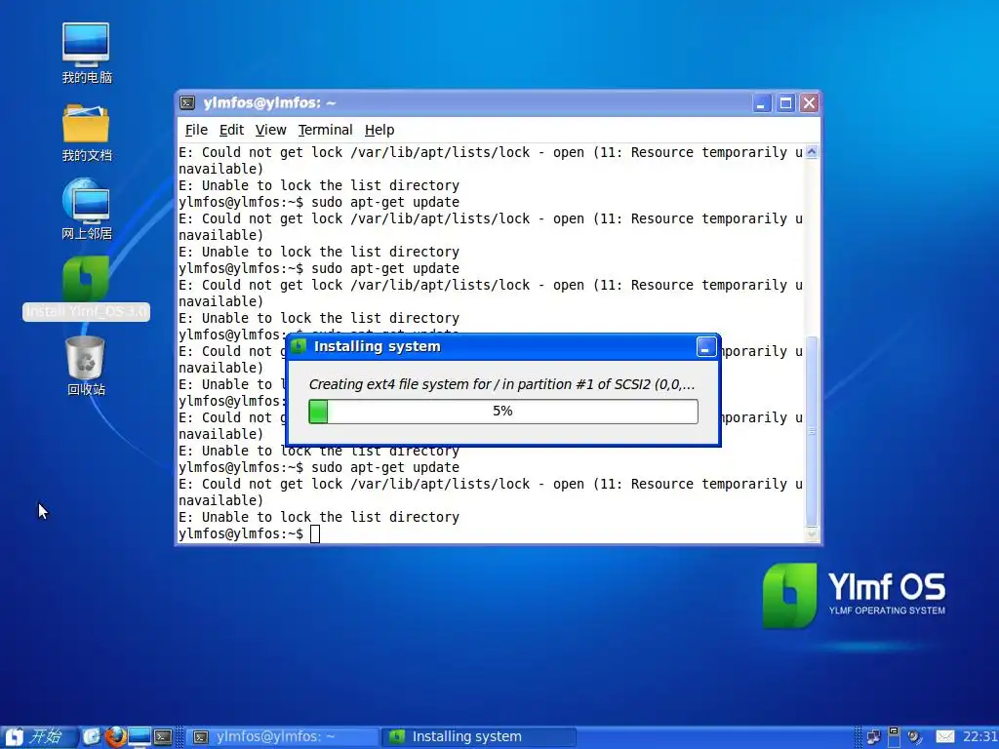The image size is (999, 749).
Task: Launch the terminal from the quick launch bar
Action: (x=163, y=737)
